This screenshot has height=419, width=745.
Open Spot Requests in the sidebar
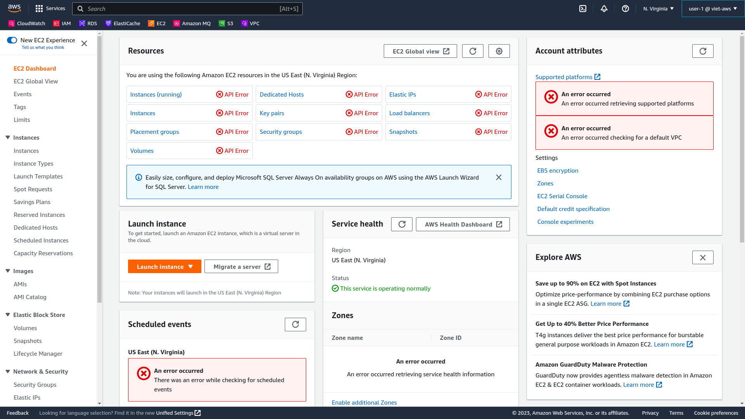(x=33, y=189)
